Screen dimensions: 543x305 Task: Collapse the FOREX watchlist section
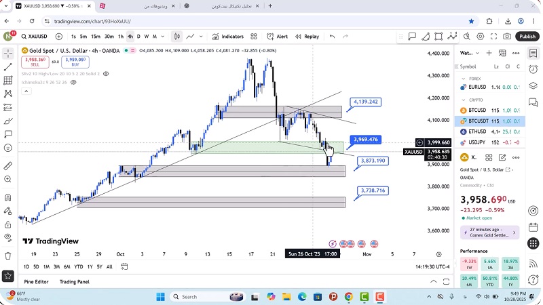[x=464, y=79]
